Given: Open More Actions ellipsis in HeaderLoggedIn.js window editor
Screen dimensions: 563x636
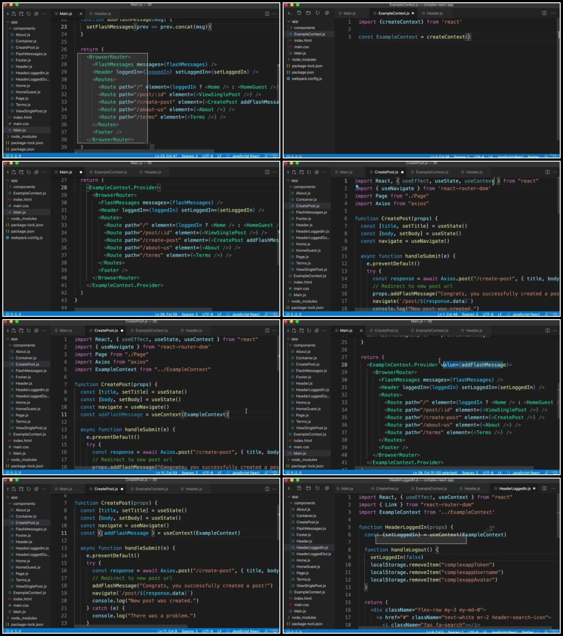Looking at the screenshot, I should click(553, 488).
